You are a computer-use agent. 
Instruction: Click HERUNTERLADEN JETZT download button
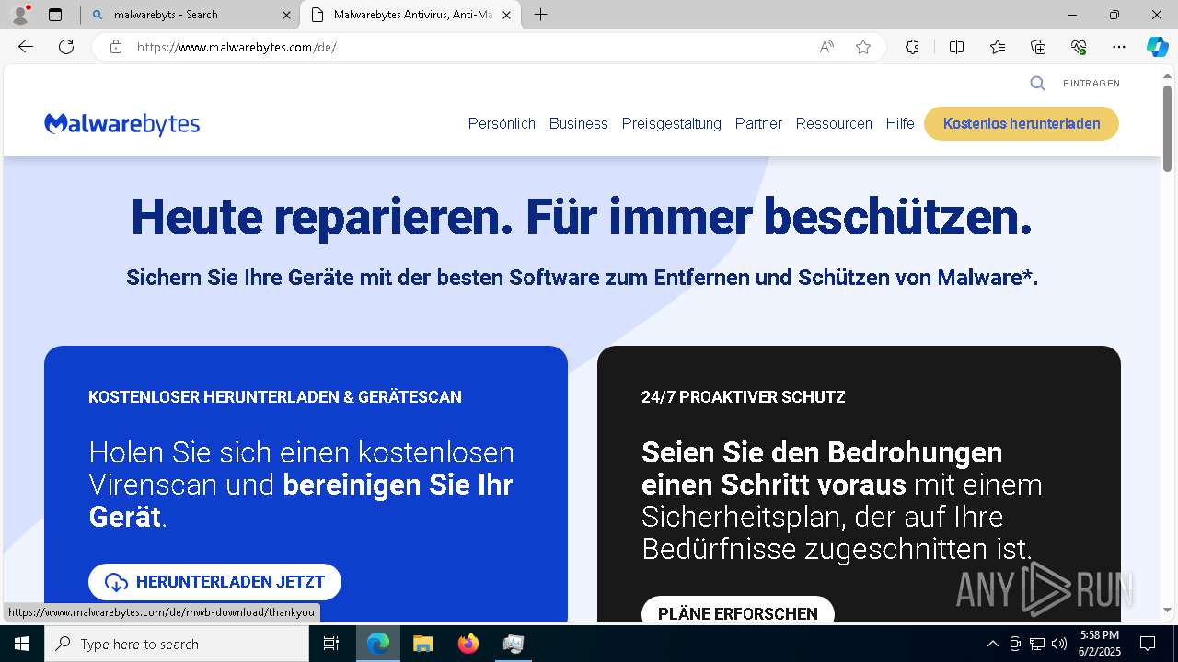[214, 582]
